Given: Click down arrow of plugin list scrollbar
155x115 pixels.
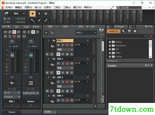Looking at the screenshot, I should 150,56.
